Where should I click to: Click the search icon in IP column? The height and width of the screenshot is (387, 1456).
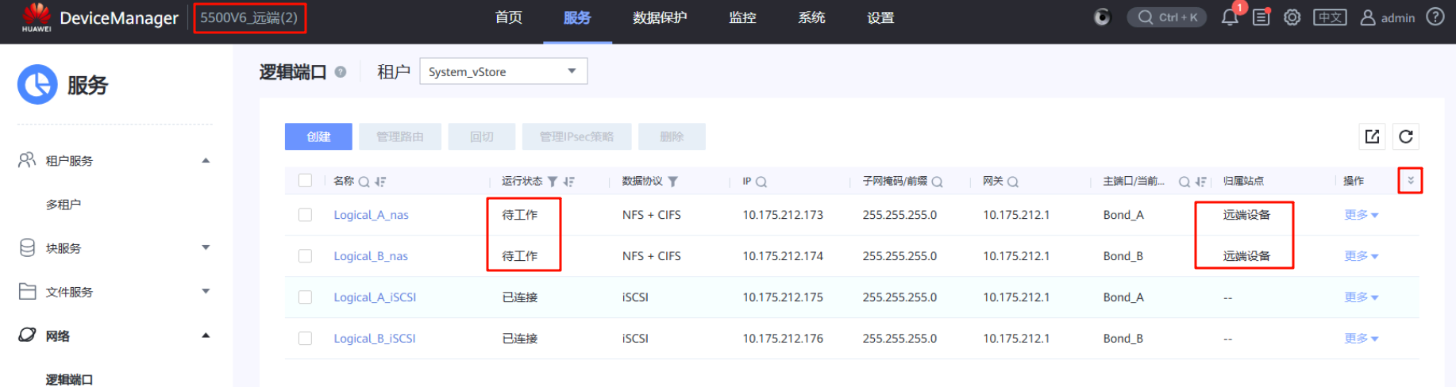click(x=761, y=182)
